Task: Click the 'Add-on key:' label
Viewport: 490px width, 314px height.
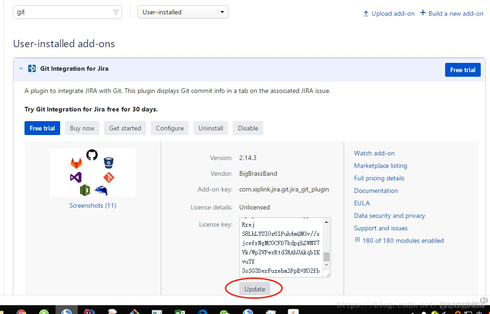Action: (215, 189)
